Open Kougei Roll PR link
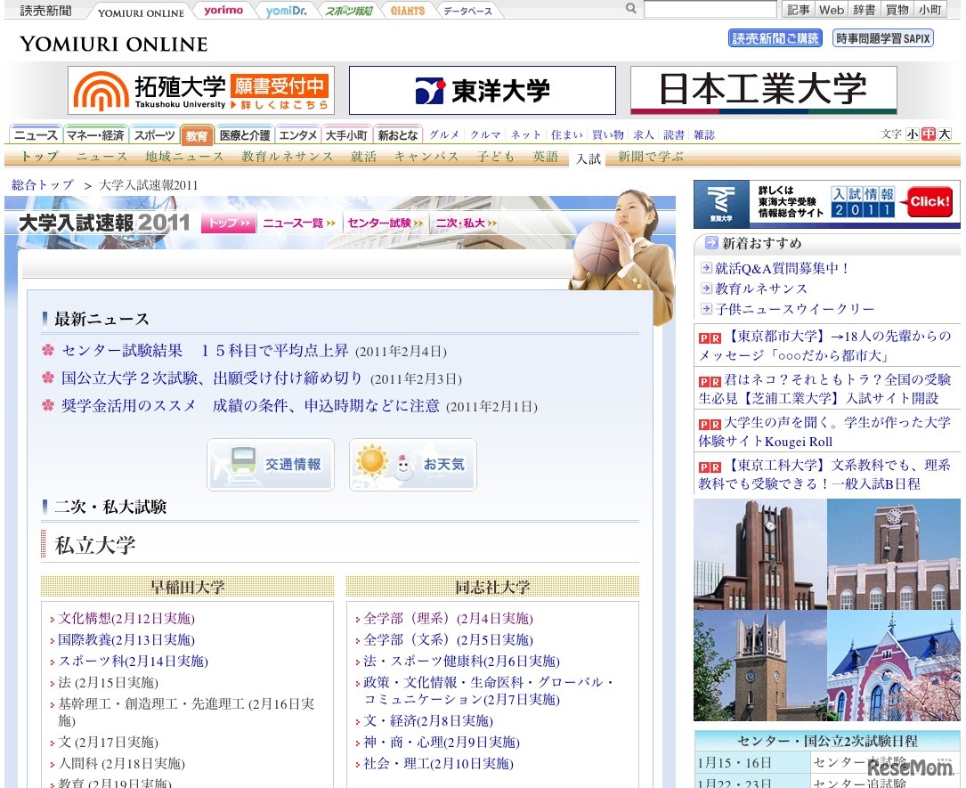This screenshot has height=788, width=966. 825,432
